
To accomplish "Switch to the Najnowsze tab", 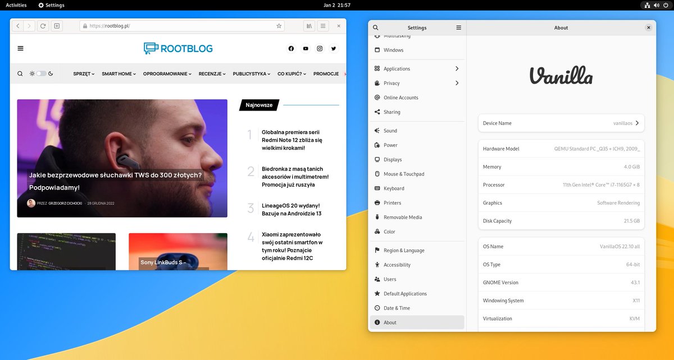I will coord(259,105).
